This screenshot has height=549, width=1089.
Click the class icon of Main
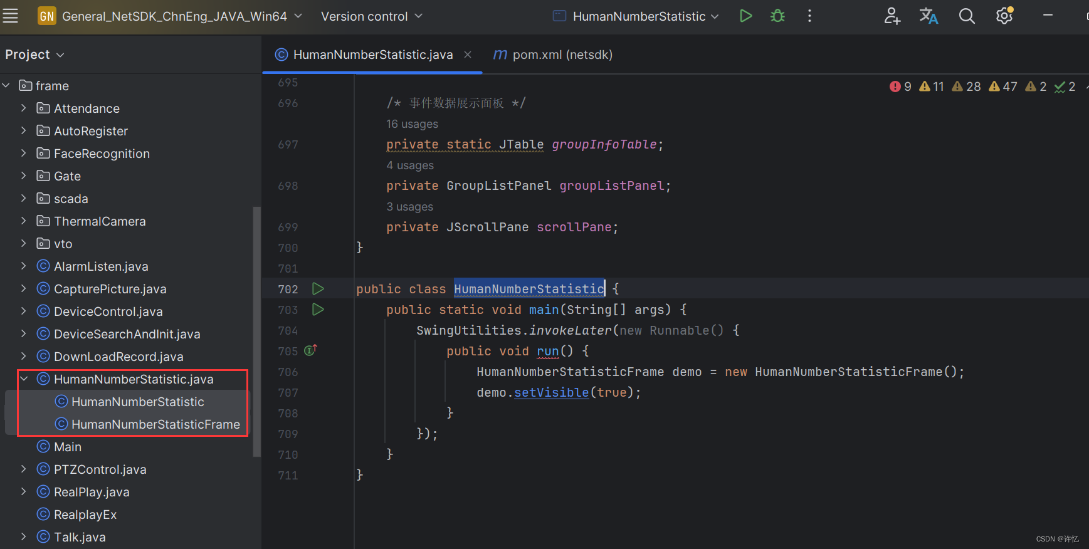(43, 447)
